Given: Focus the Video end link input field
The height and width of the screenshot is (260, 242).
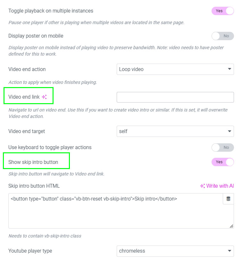Looking at the screenshot, I should (x=175, y=97).
